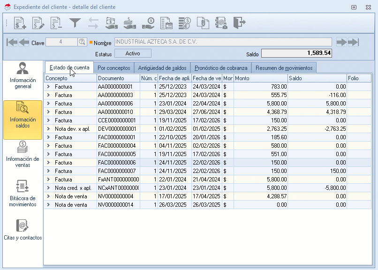The height and width of the screenshot is (270, 378).
Task: Jump to the first client record
Action: 12,42
